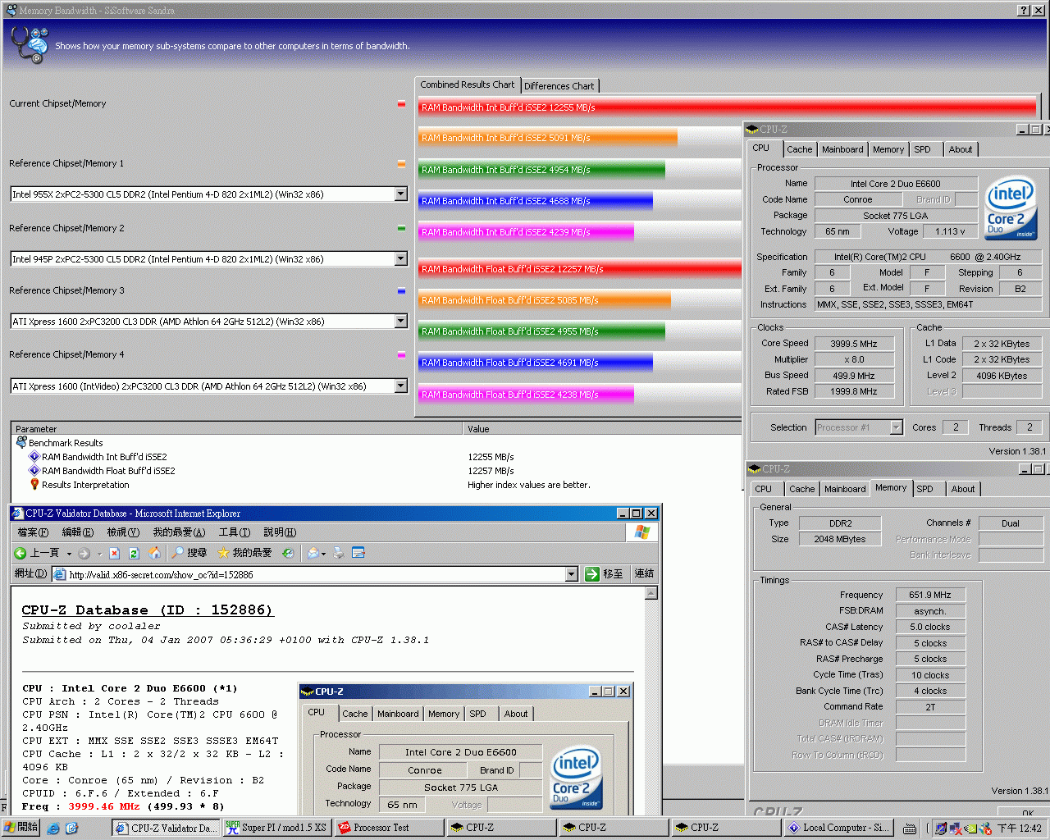This screenshot has width=1050, height=840.
Task: Switch to Local Computer Sandra taskbar button
Action: [839, 828]
